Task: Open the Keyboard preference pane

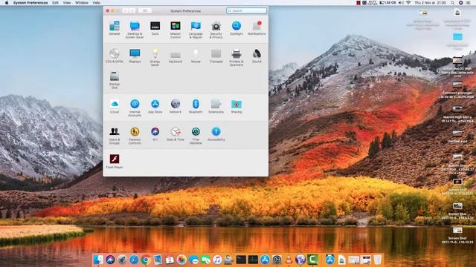Action: pos(176,57)
